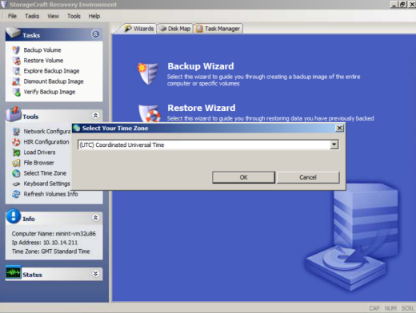Select Dismount Backup Image task
Viewport: 416px width, 313px height.
pyautogui.click(x=54, y=81)
